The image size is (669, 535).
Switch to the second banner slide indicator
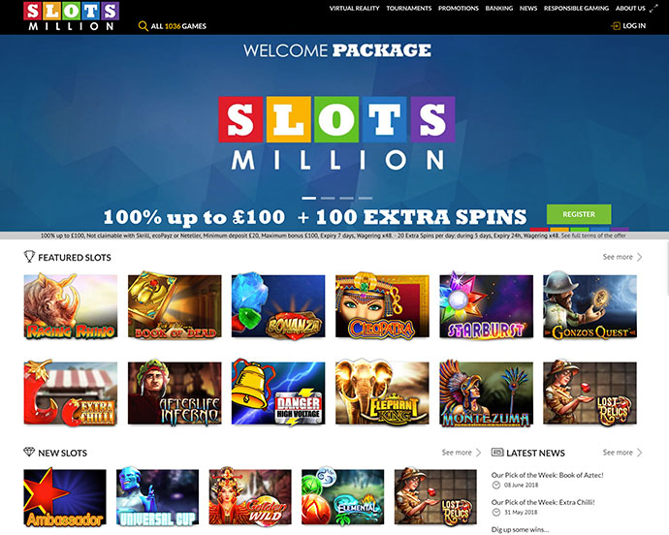coord(328,198)
